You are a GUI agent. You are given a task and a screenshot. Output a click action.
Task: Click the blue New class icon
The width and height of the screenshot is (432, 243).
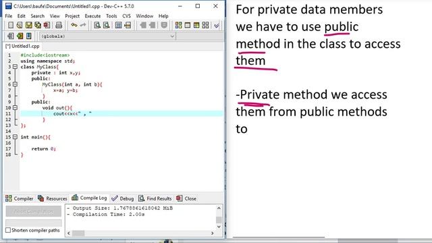click(x=28, y=36)
